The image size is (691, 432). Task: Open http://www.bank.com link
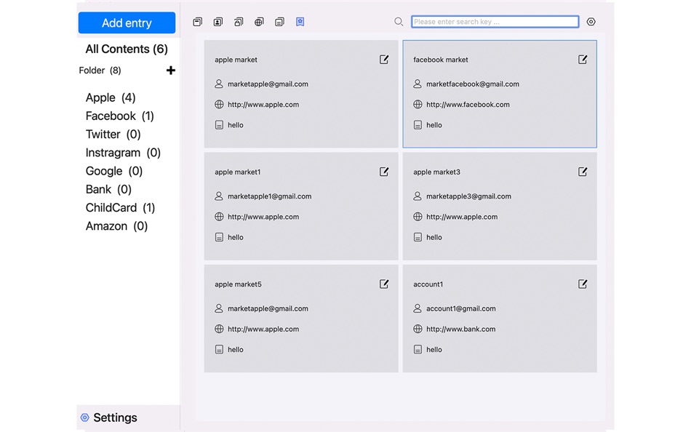tap(460, 329)
